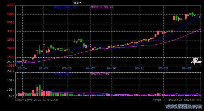This screenshot has width=204, height=111.
Task: Select the 100K volume axis label
Action: coord(11,90)
